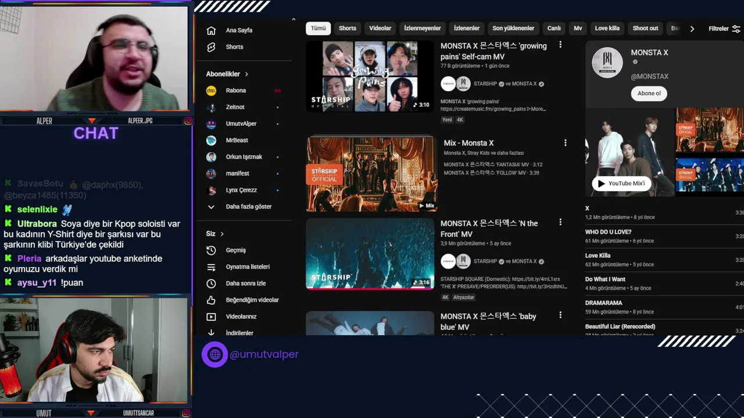
Task: Open UmutvAlper channel in subscriptions
Action: click(x=241, y=124)
